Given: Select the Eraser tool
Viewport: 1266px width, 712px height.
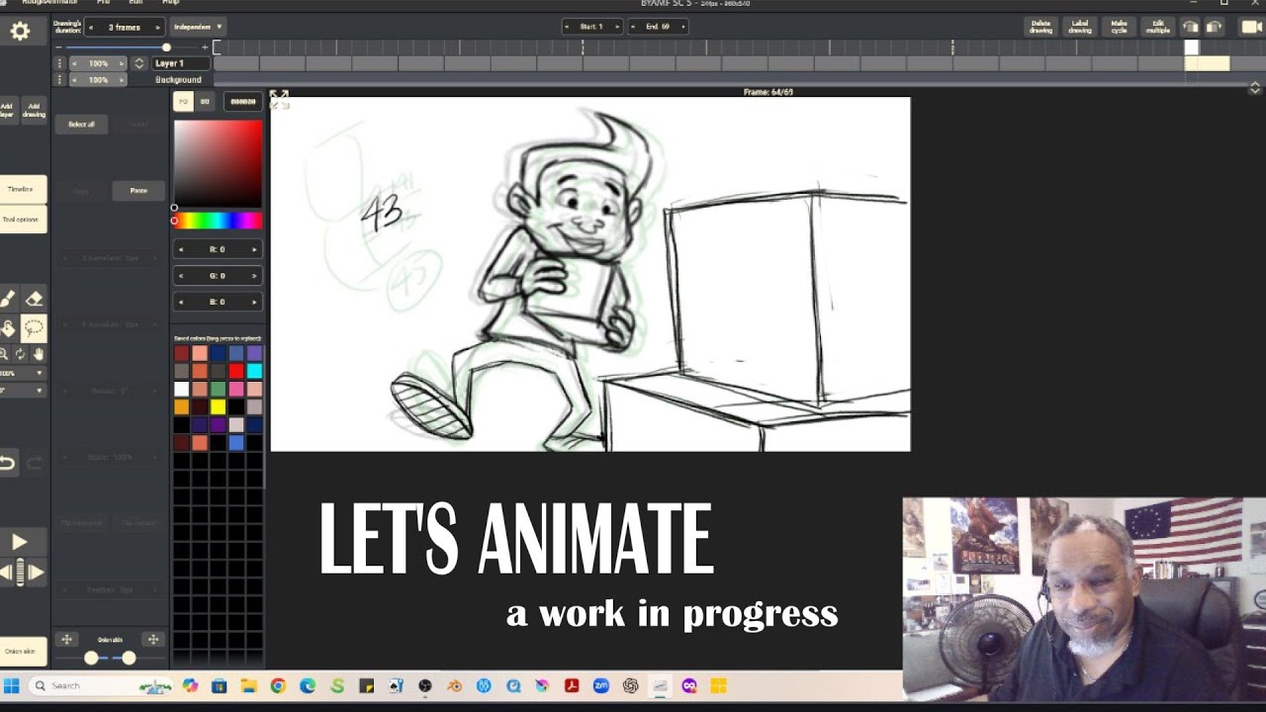Looking at the screenshot, I should point(34,299).
